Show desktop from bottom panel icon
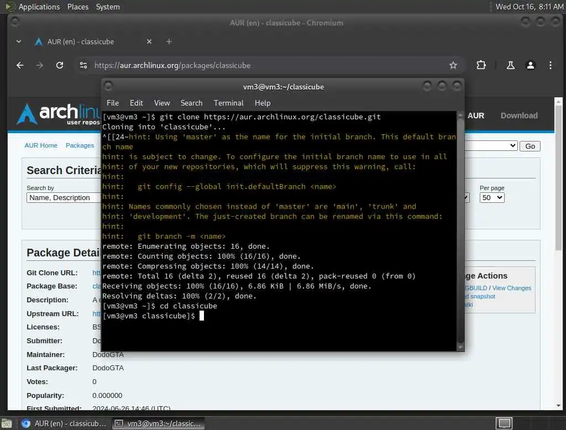This screenshot has height=430, width=566. 7,423
